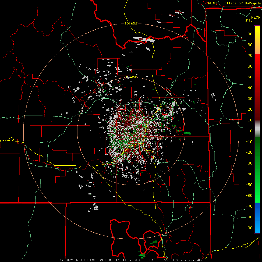262x262 pixels.
Task: Click the -50 value on velocity scale
Action: pos(249,185)
